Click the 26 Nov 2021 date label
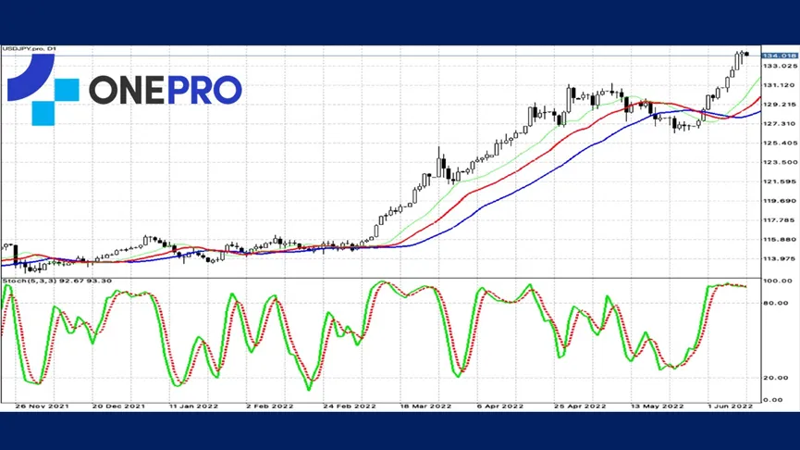 click(42, 406)
